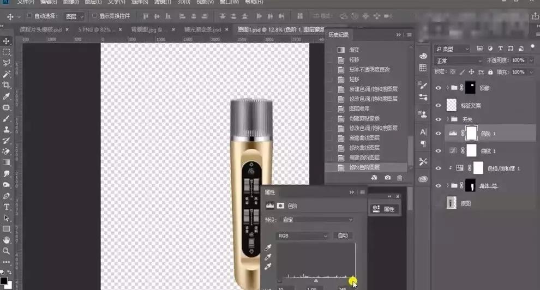This screenshot has height=290, width=540.
Task: Select the Gradient tool
Action: click(x=6, y=162)
